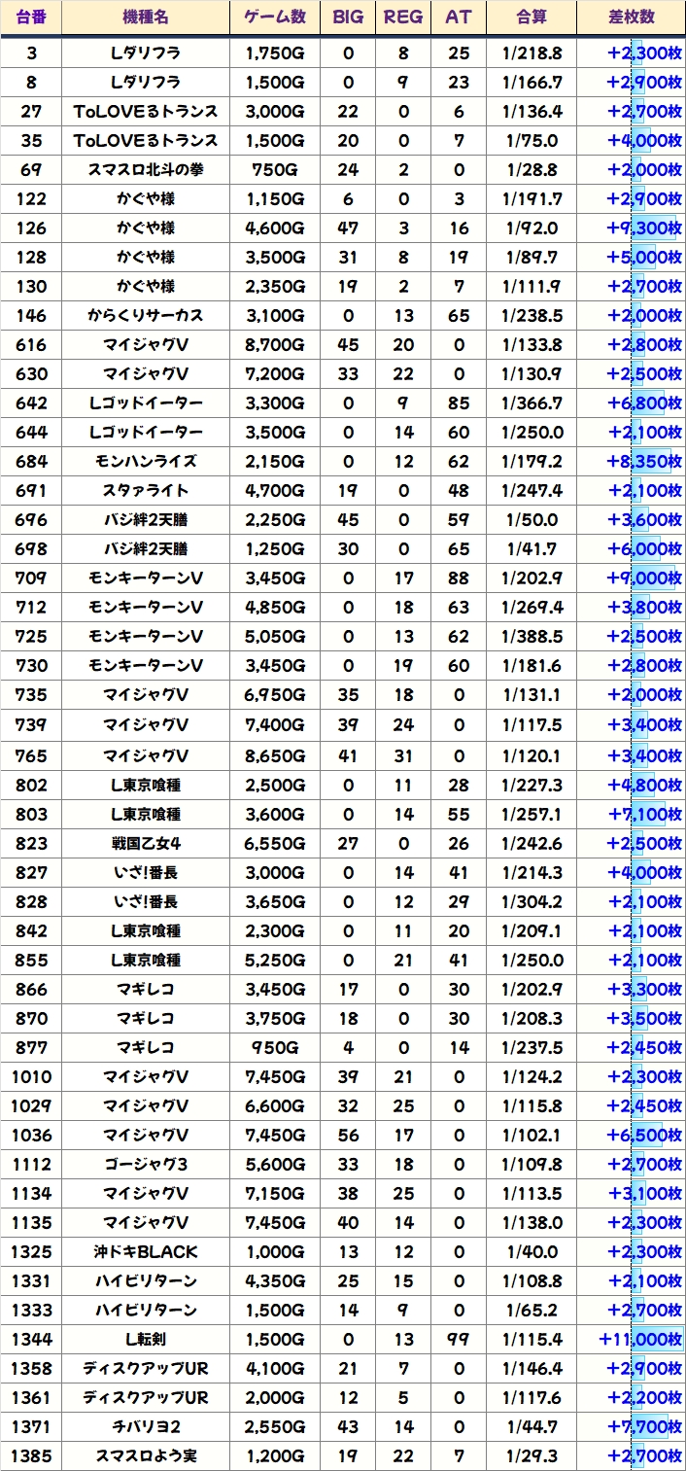
Task: Select チバリヨ2 machine name
Action: pyautogui.click(x=146, y=1426)
